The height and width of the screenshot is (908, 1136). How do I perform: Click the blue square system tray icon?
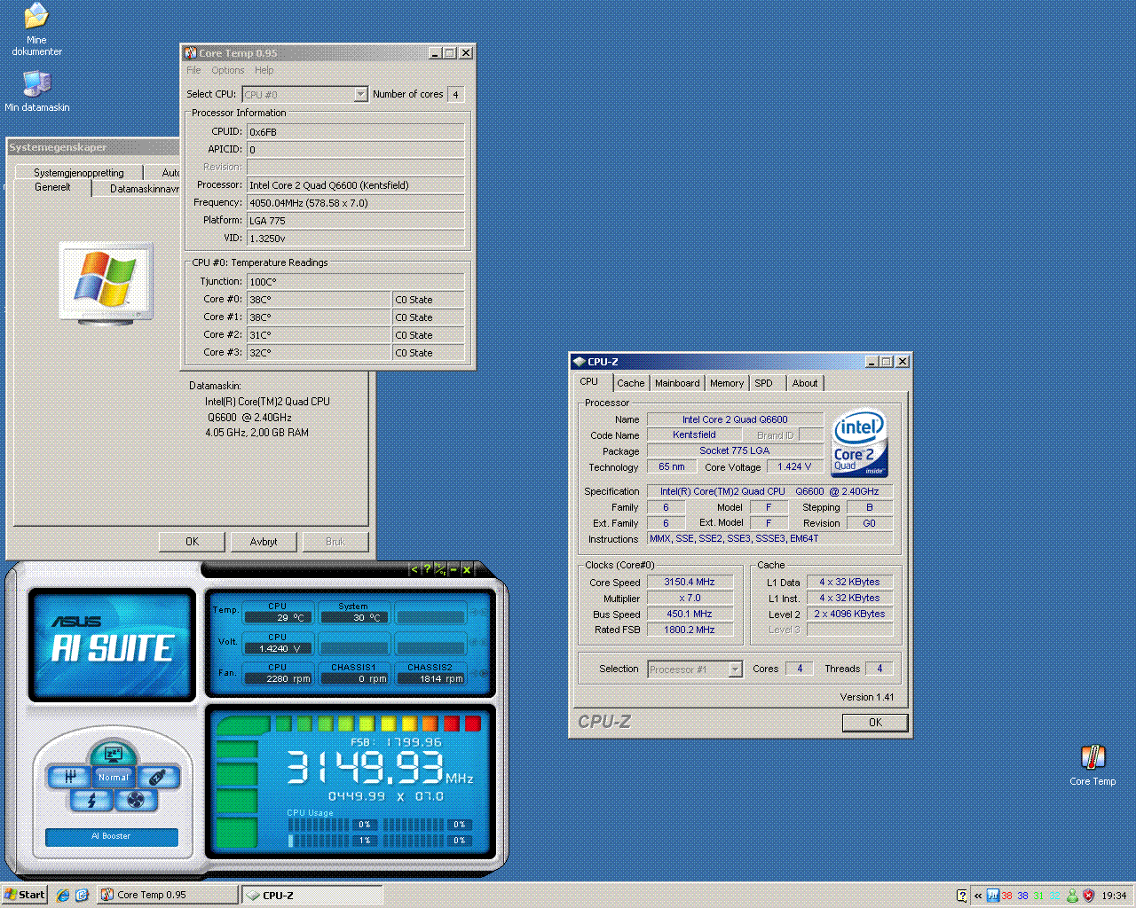click(x=993, y=896)
